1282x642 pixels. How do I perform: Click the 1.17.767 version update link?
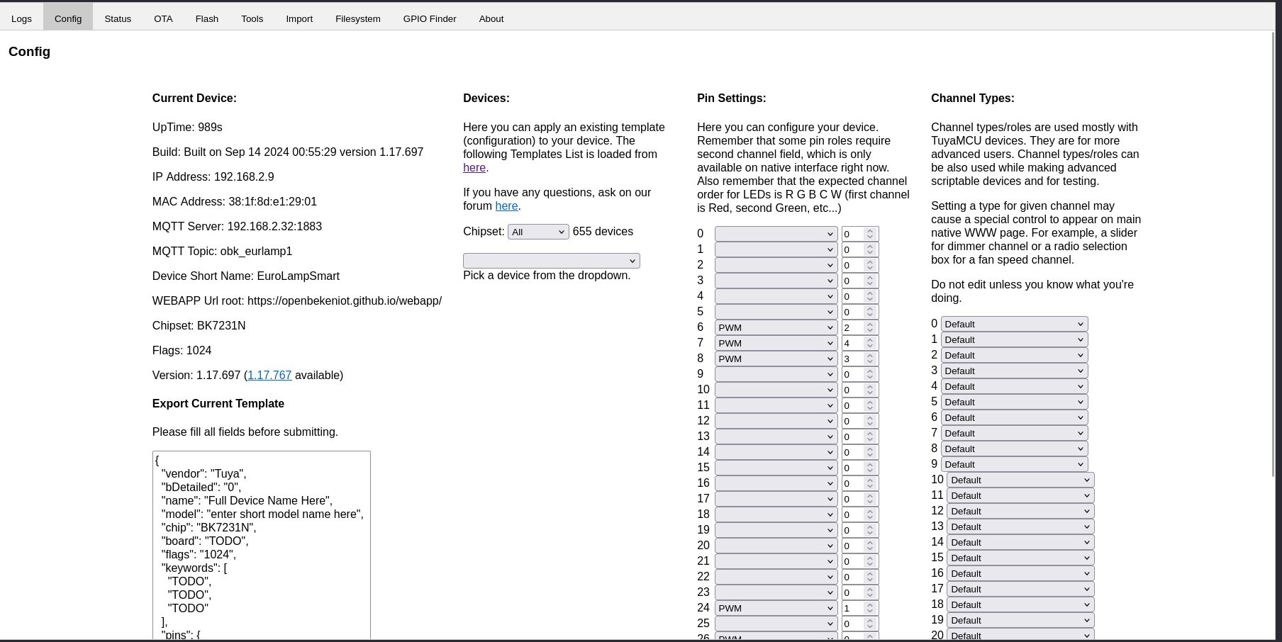click(269, 375)
